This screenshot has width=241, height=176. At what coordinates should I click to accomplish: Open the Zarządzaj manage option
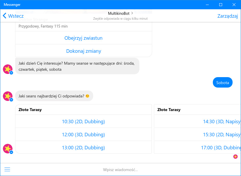(x=228, y=16)
